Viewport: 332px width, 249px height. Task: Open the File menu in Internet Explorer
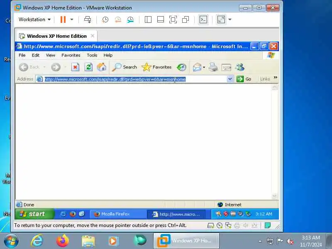(x=22, y=55)
